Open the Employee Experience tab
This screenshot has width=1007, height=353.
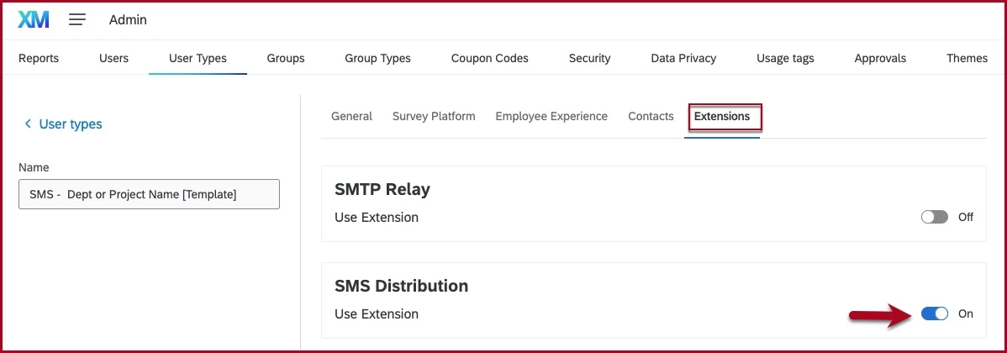[551, 116]
